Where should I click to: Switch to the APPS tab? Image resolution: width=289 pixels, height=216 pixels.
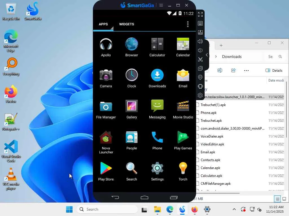pyautogui.click(x=103, y=24)
